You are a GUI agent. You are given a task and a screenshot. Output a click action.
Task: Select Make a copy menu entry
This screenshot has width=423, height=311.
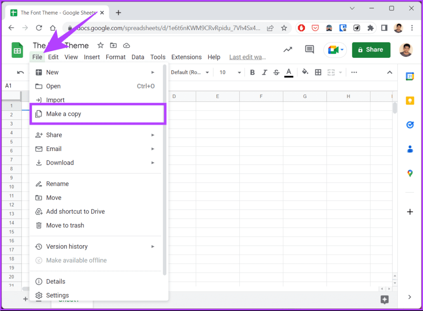(98, 114)
